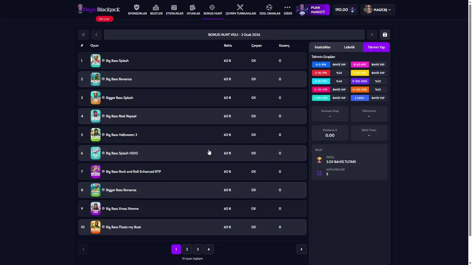Open the Sponsorlar shield icon

click(x=137, y=7)
